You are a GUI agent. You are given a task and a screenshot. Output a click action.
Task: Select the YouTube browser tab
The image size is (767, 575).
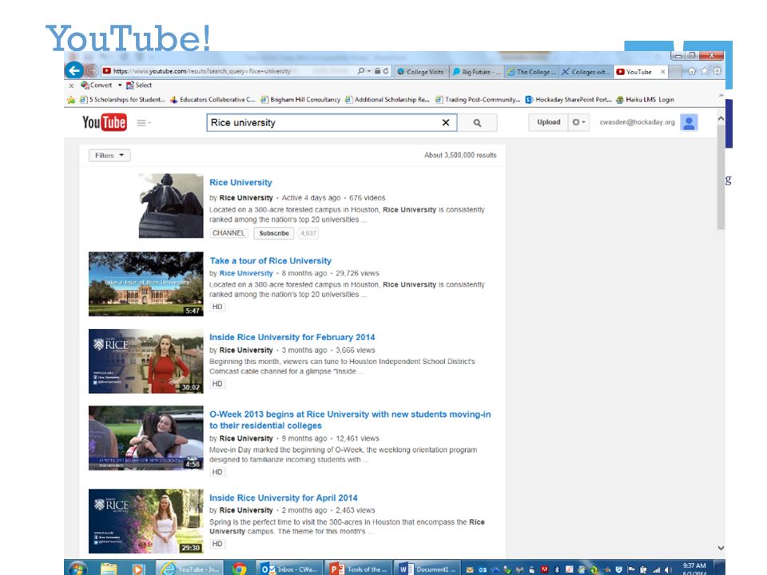point(635,71)
